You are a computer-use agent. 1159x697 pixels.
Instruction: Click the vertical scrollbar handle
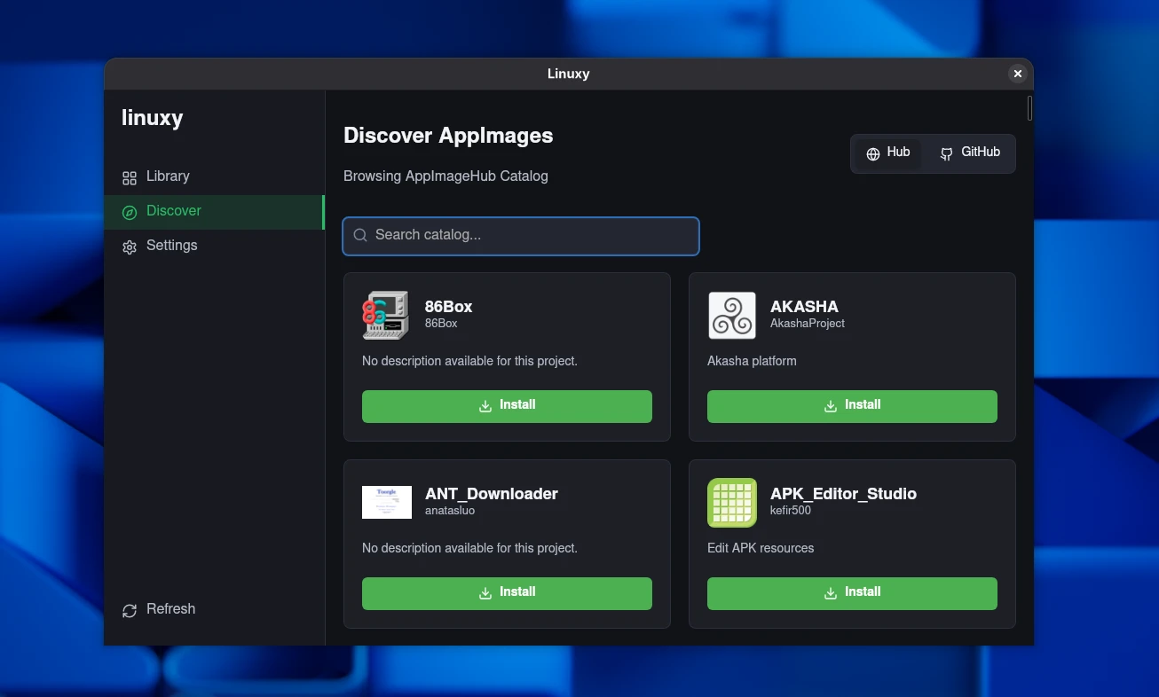[x=1029, y=108]
